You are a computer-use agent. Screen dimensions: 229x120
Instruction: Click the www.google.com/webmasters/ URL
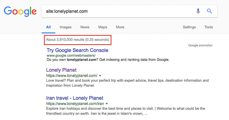[71, 56]
